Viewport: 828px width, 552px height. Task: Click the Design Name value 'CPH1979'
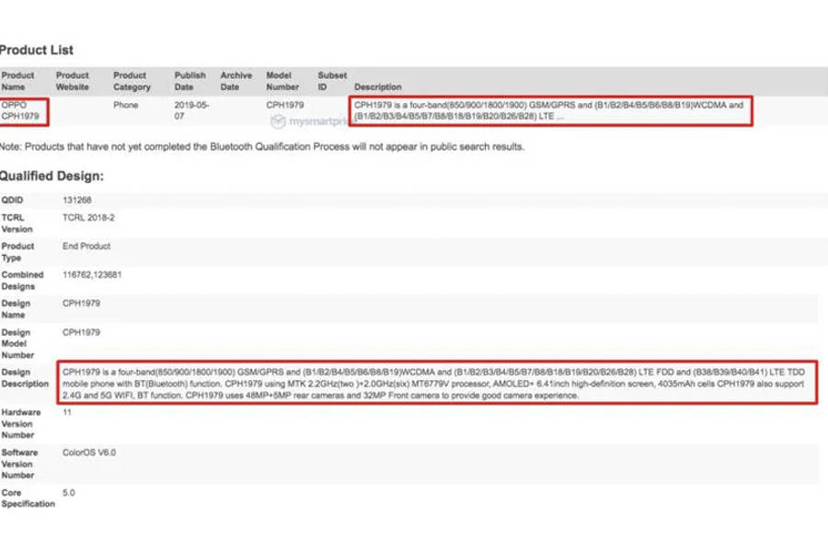tap(81, 304)
